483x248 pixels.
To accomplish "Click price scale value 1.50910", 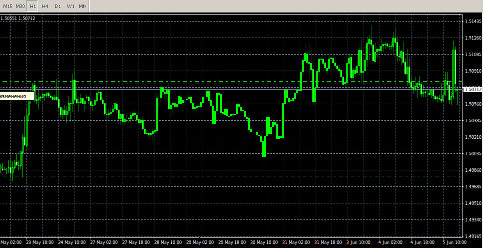I will [473, 71].
